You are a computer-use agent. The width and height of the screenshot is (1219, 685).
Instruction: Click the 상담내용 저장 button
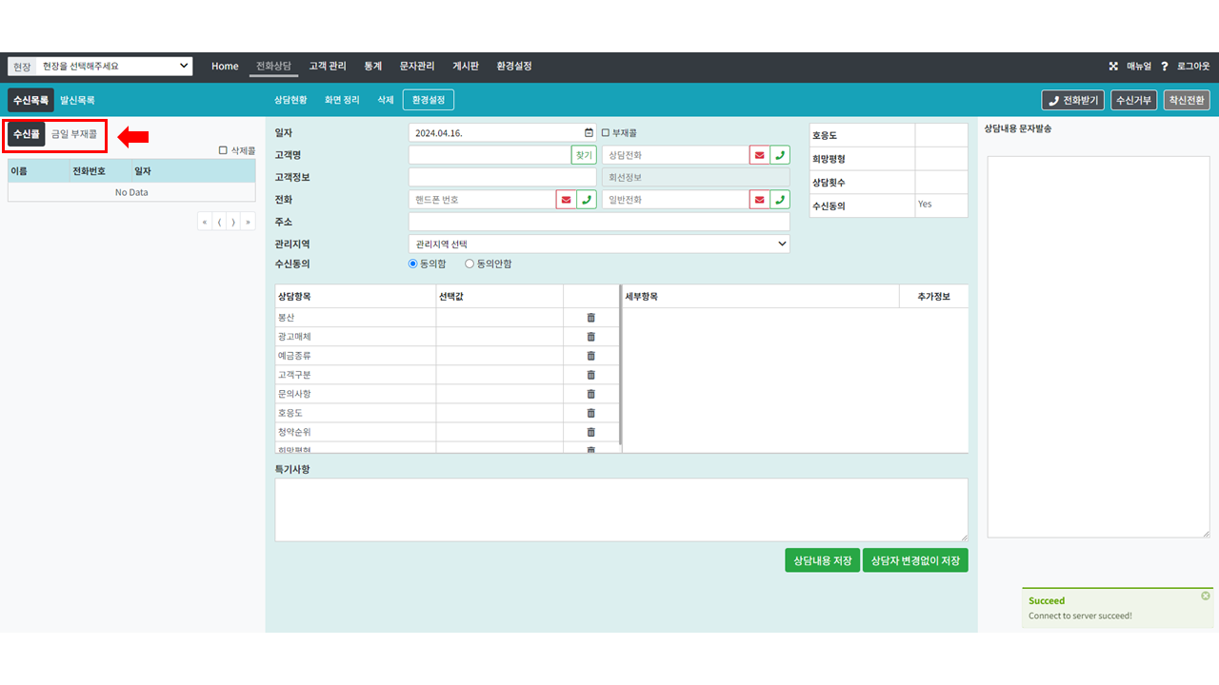(x=822, y=560)
